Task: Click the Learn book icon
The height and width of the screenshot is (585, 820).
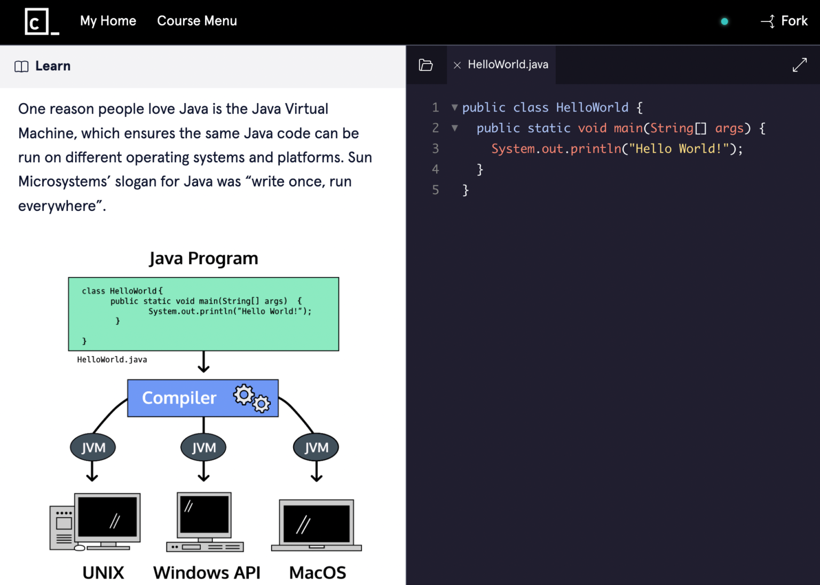Action: pos(21,66)
